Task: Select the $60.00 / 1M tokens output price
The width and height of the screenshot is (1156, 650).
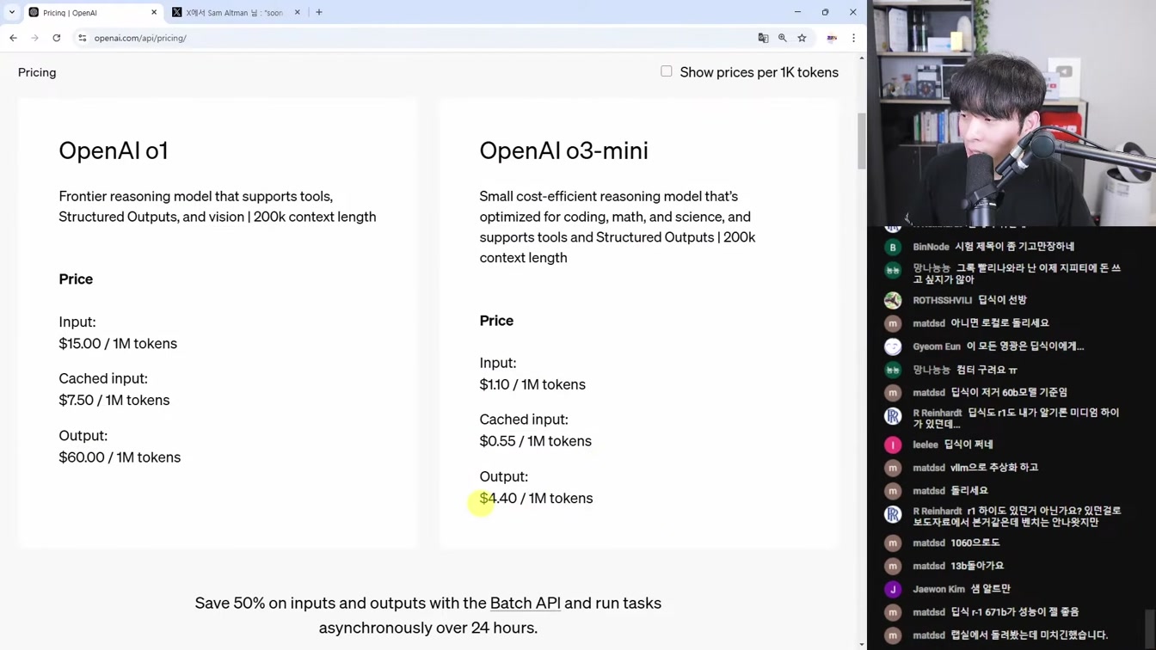Action: tap(120, 457)
